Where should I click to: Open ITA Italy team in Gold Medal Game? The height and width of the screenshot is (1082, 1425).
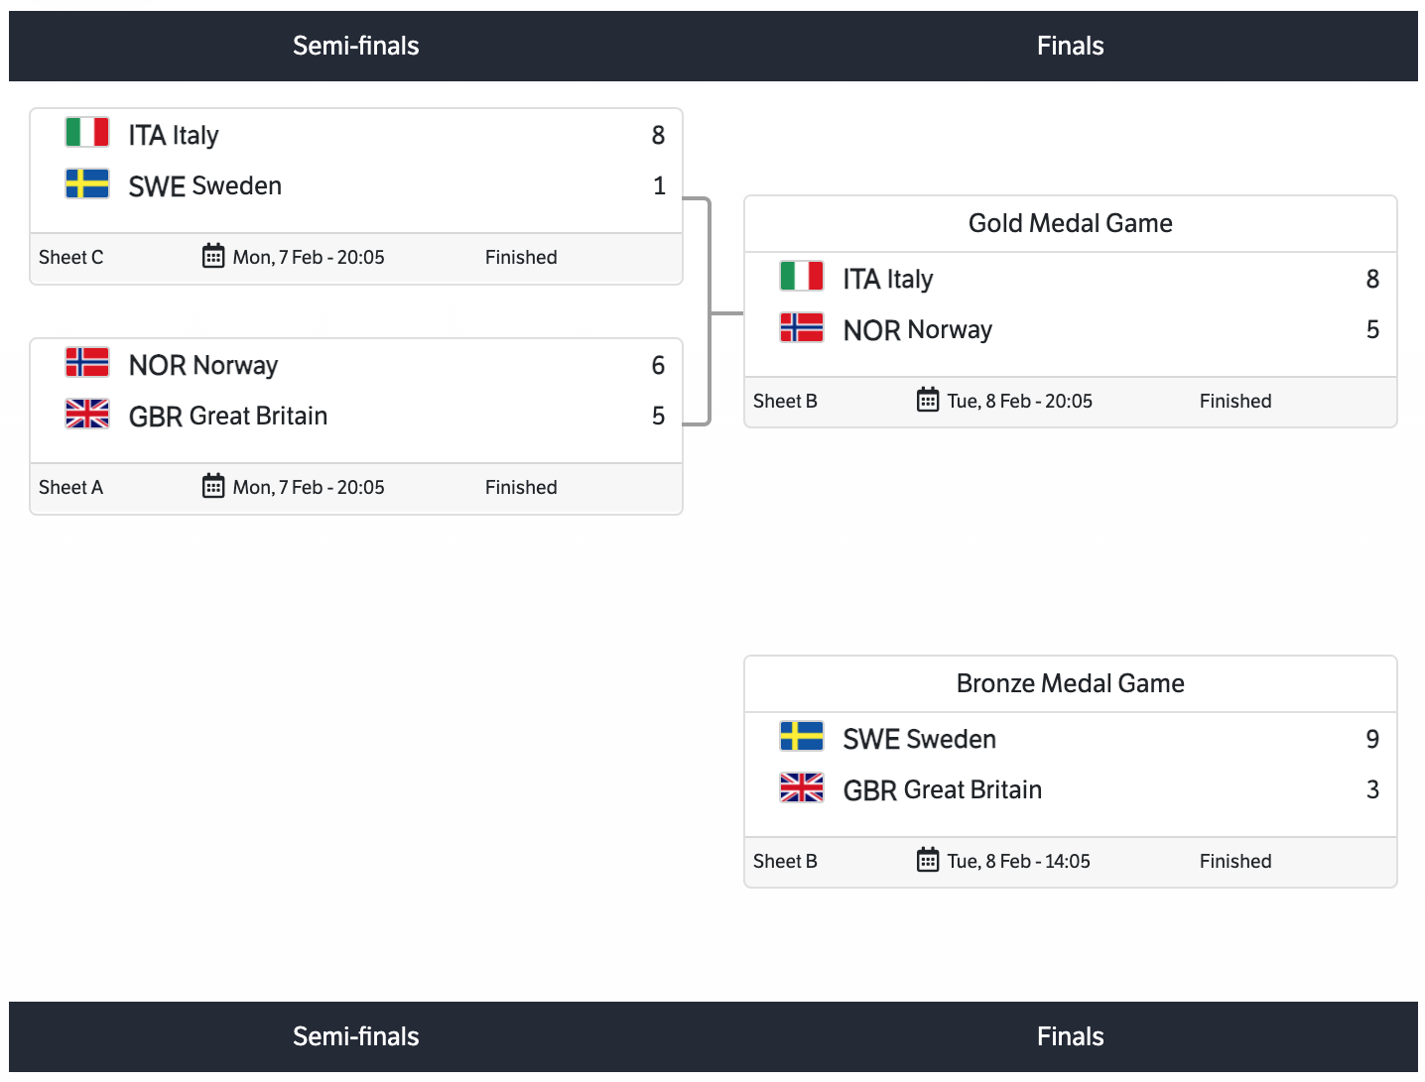(x=888, y=280)
